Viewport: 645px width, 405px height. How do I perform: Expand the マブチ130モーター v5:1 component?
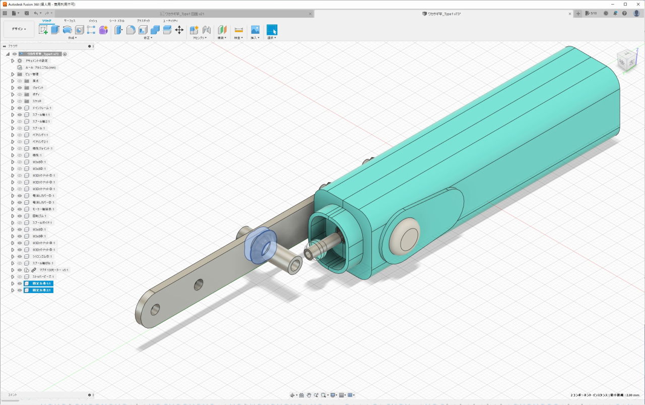click(13, 270)
